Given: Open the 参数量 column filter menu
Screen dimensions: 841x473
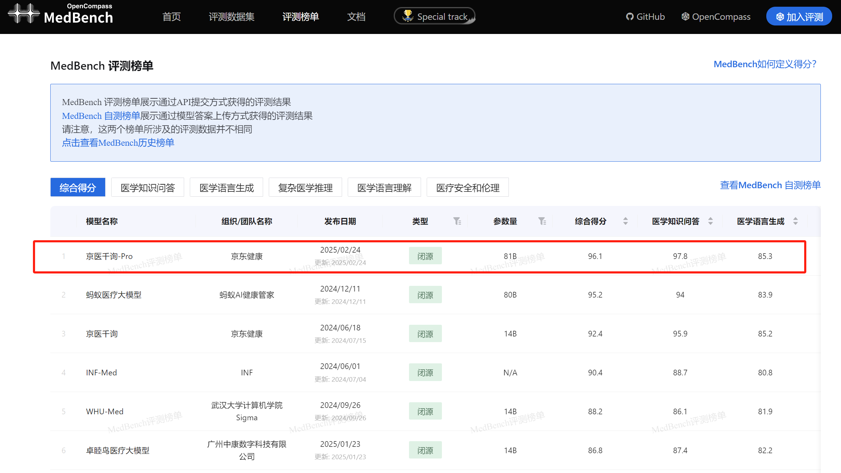Looking at the screenshot, I should (x=543, y=221).
